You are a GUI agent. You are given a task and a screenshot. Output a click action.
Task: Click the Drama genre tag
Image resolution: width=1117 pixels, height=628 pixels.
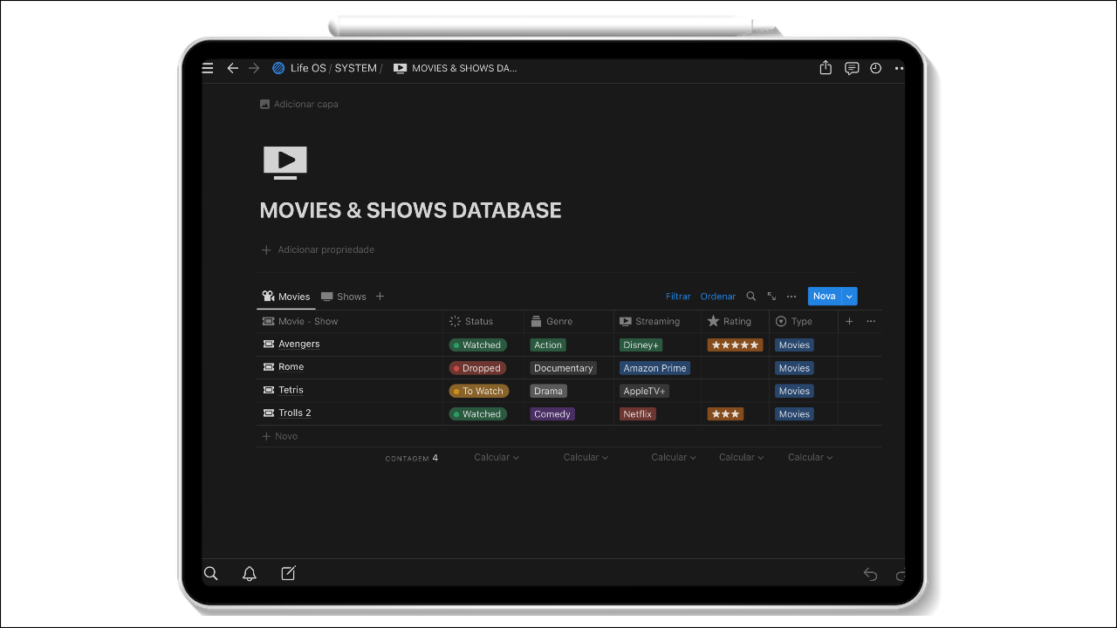tap(549, 391)
